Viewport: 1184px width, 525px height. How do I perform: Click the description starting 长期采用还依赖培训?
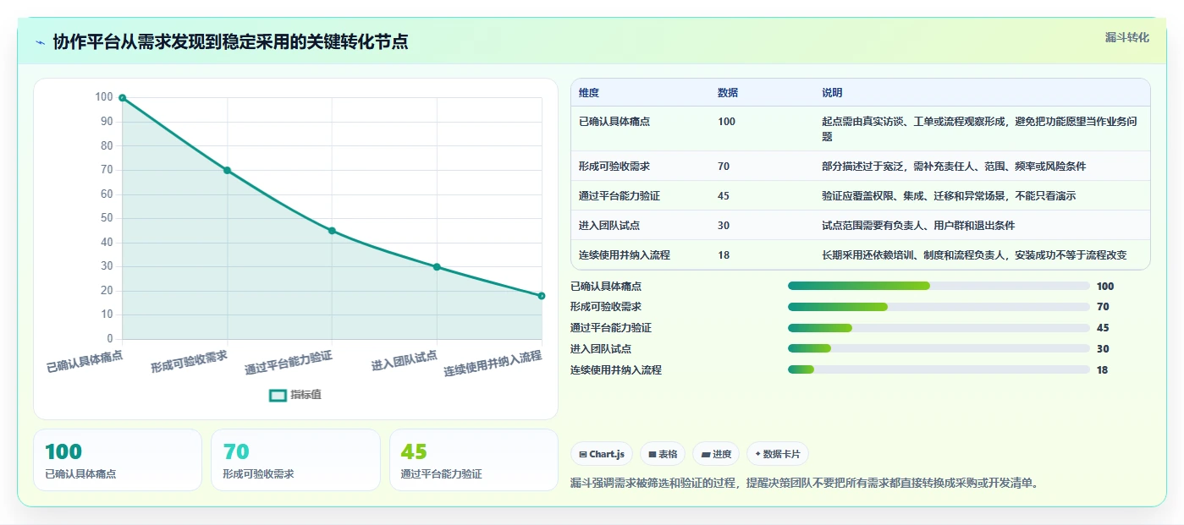click(x=974, y=255)
